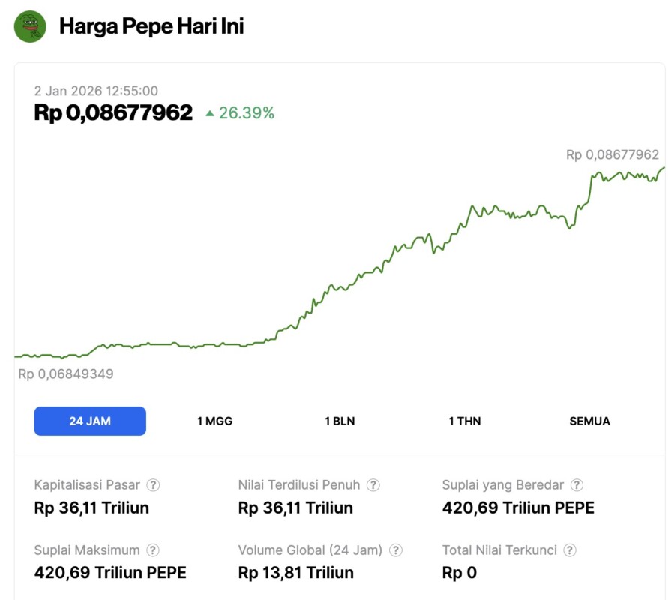Open help icon beside Volume Global (24 Jam)
The width and height of the screenshot is (668, 600).
pos(395,550)
